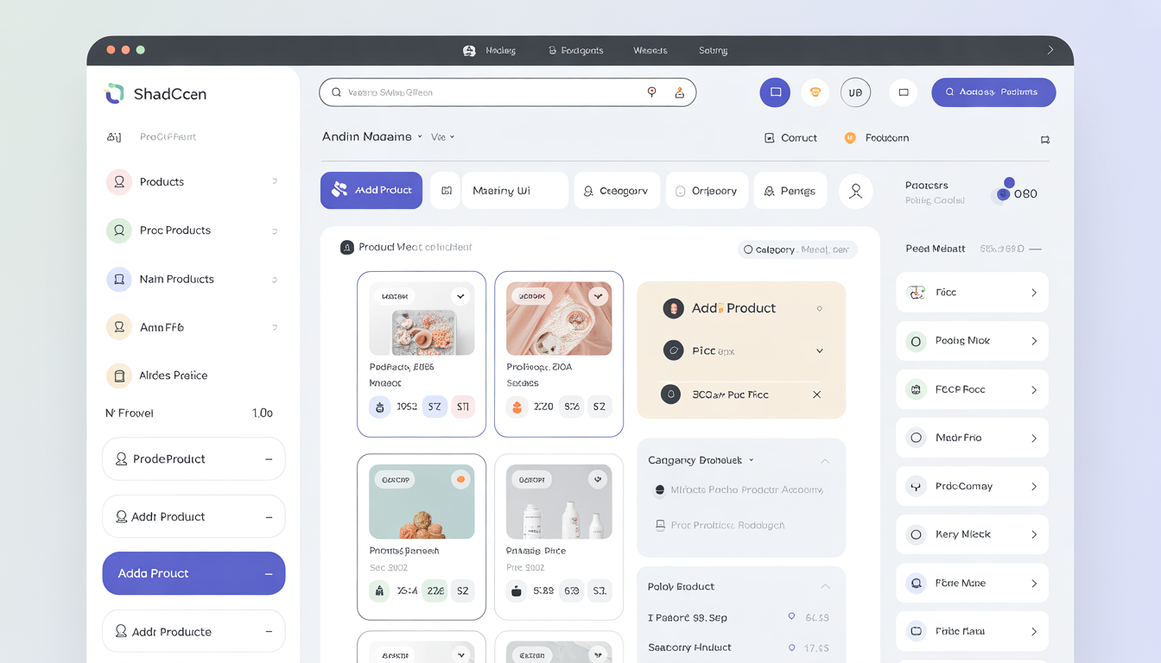Select the Category radio filter pill
The height and width of the screenshot is (663, 1161).
point(748,249)
